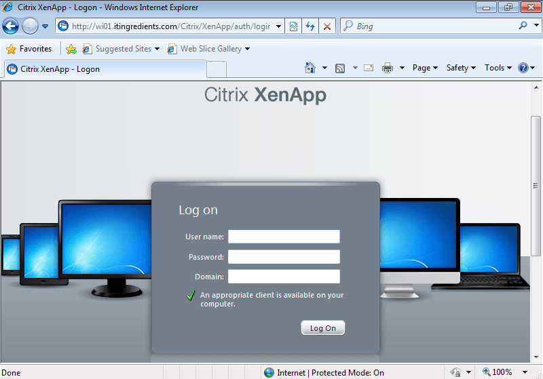
Task: Stop loading with the red X icon
Action: (326, 26)
